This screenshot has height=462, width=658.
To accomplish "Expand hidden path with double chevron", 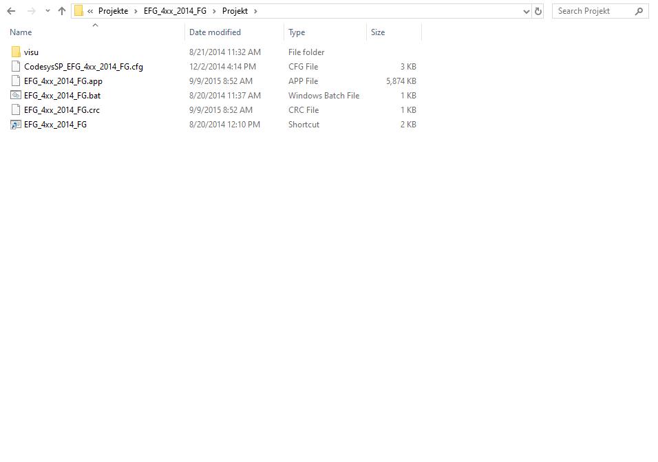I will click(x=90, y=11).
